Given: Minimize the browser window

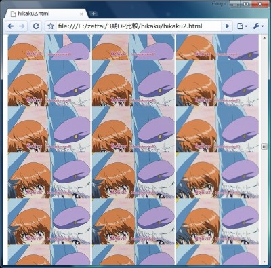Looking at the screenshot, I should [x=235, y=4].
